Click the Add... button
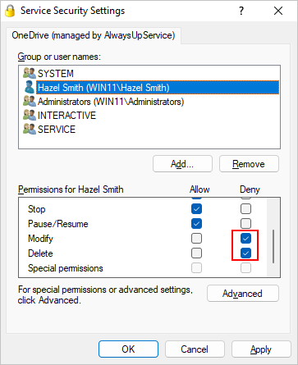The width and height of the screenshot is (298, 365). [x=182, y=164]
